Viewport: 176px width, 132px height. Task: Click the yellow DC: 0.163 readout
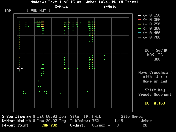click(155, 103)
